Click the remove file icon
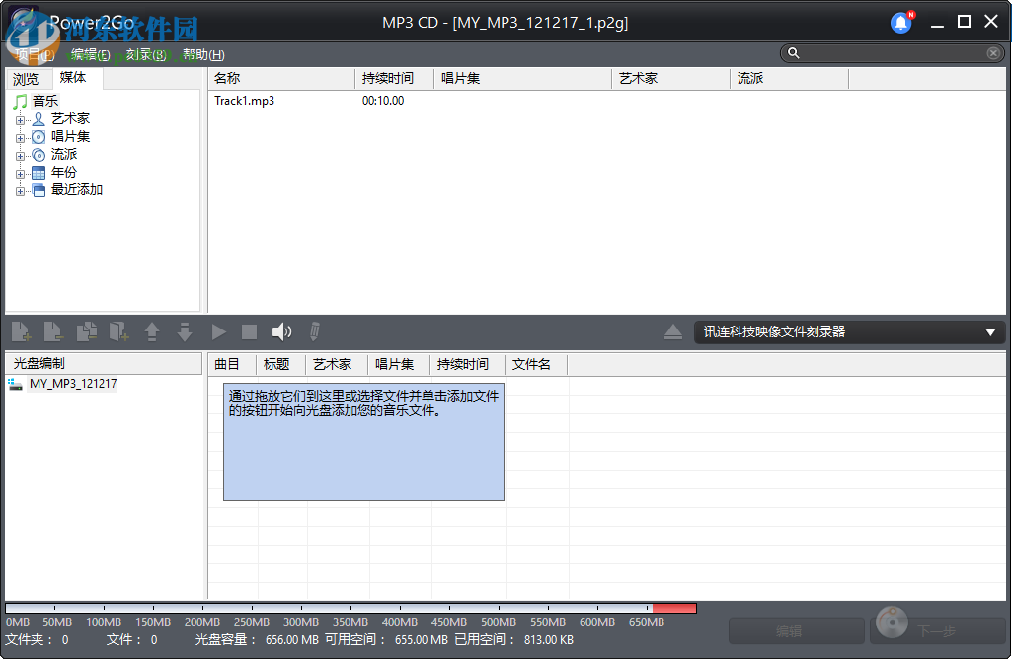 (54, 331)
